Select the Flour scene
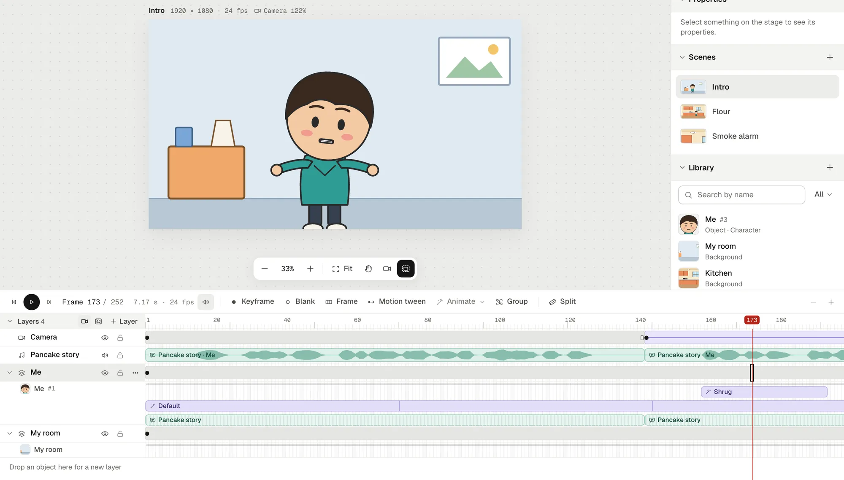Image resolution: width=844 pixels, height=480 pixels. [757, 112]
